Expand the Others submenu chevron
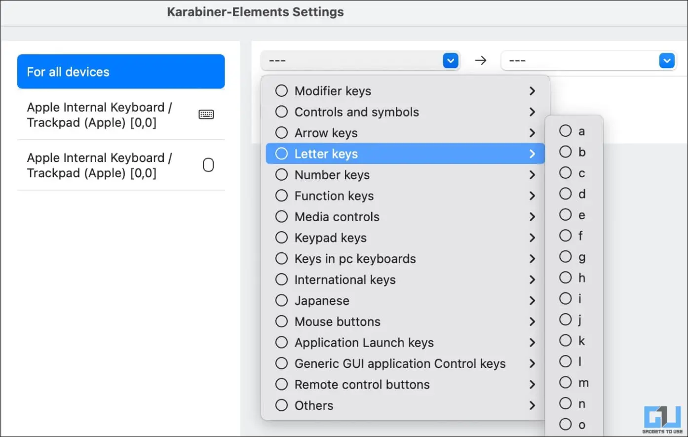Screen dimensions: 688x437 (532, 405)
